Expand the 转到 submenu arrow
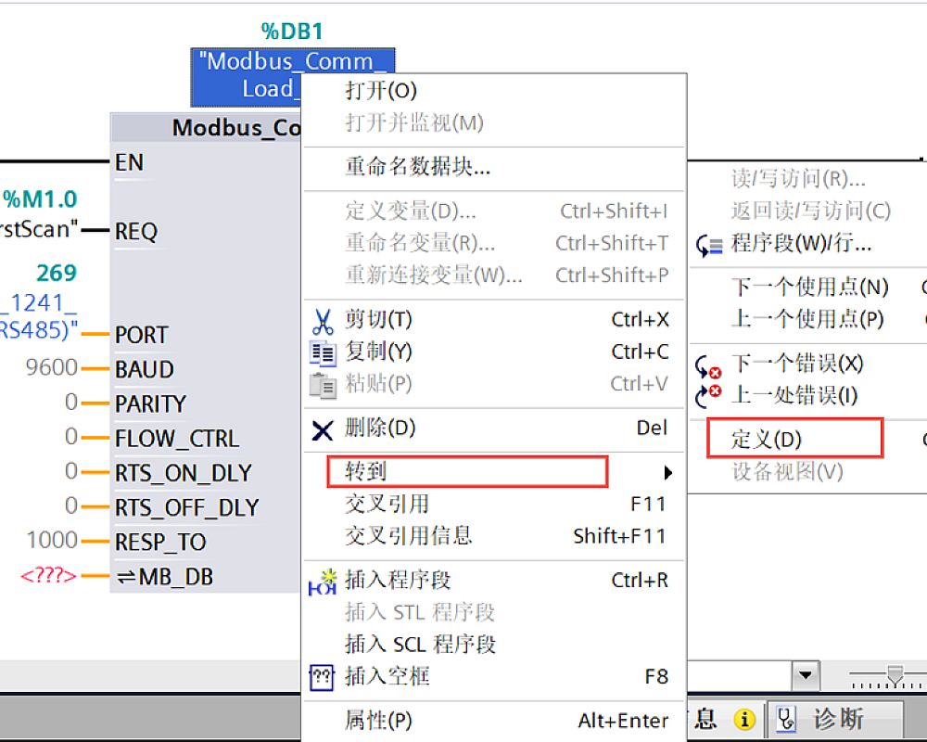The width and height of the screenshot is (927, 742). (x=668, y=473)
